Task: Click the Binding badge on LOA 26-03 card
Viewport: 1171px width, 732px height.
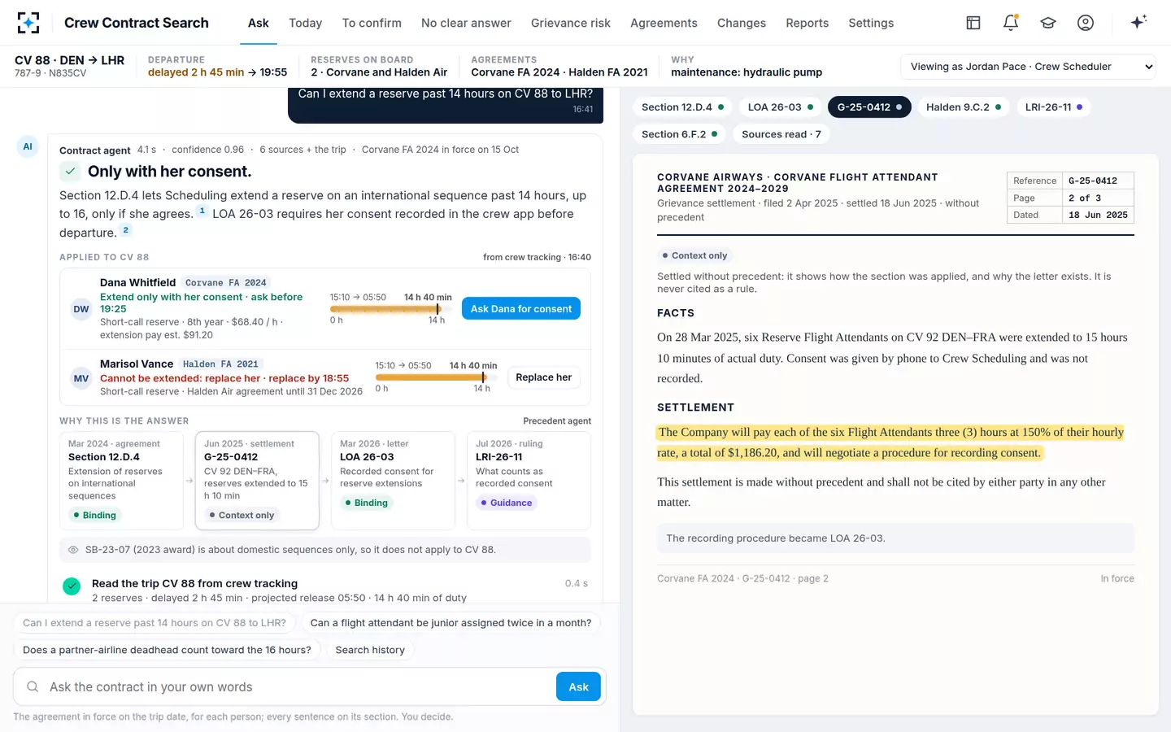Action: (x=366, y=503)
